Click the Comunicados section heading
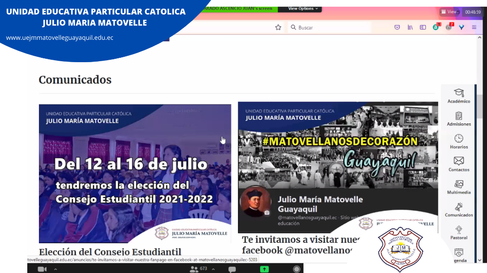The image size is (487, 273). click(x=75, y=80)
